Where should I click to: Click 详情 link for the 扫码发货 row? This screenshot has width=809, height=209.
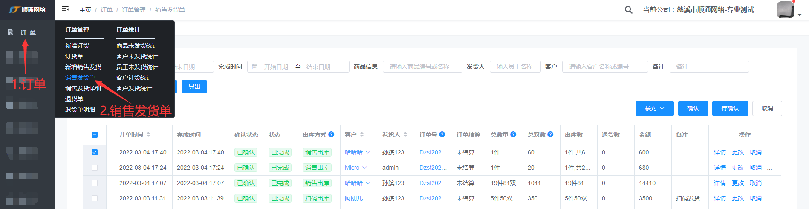[x=719, y=198]
